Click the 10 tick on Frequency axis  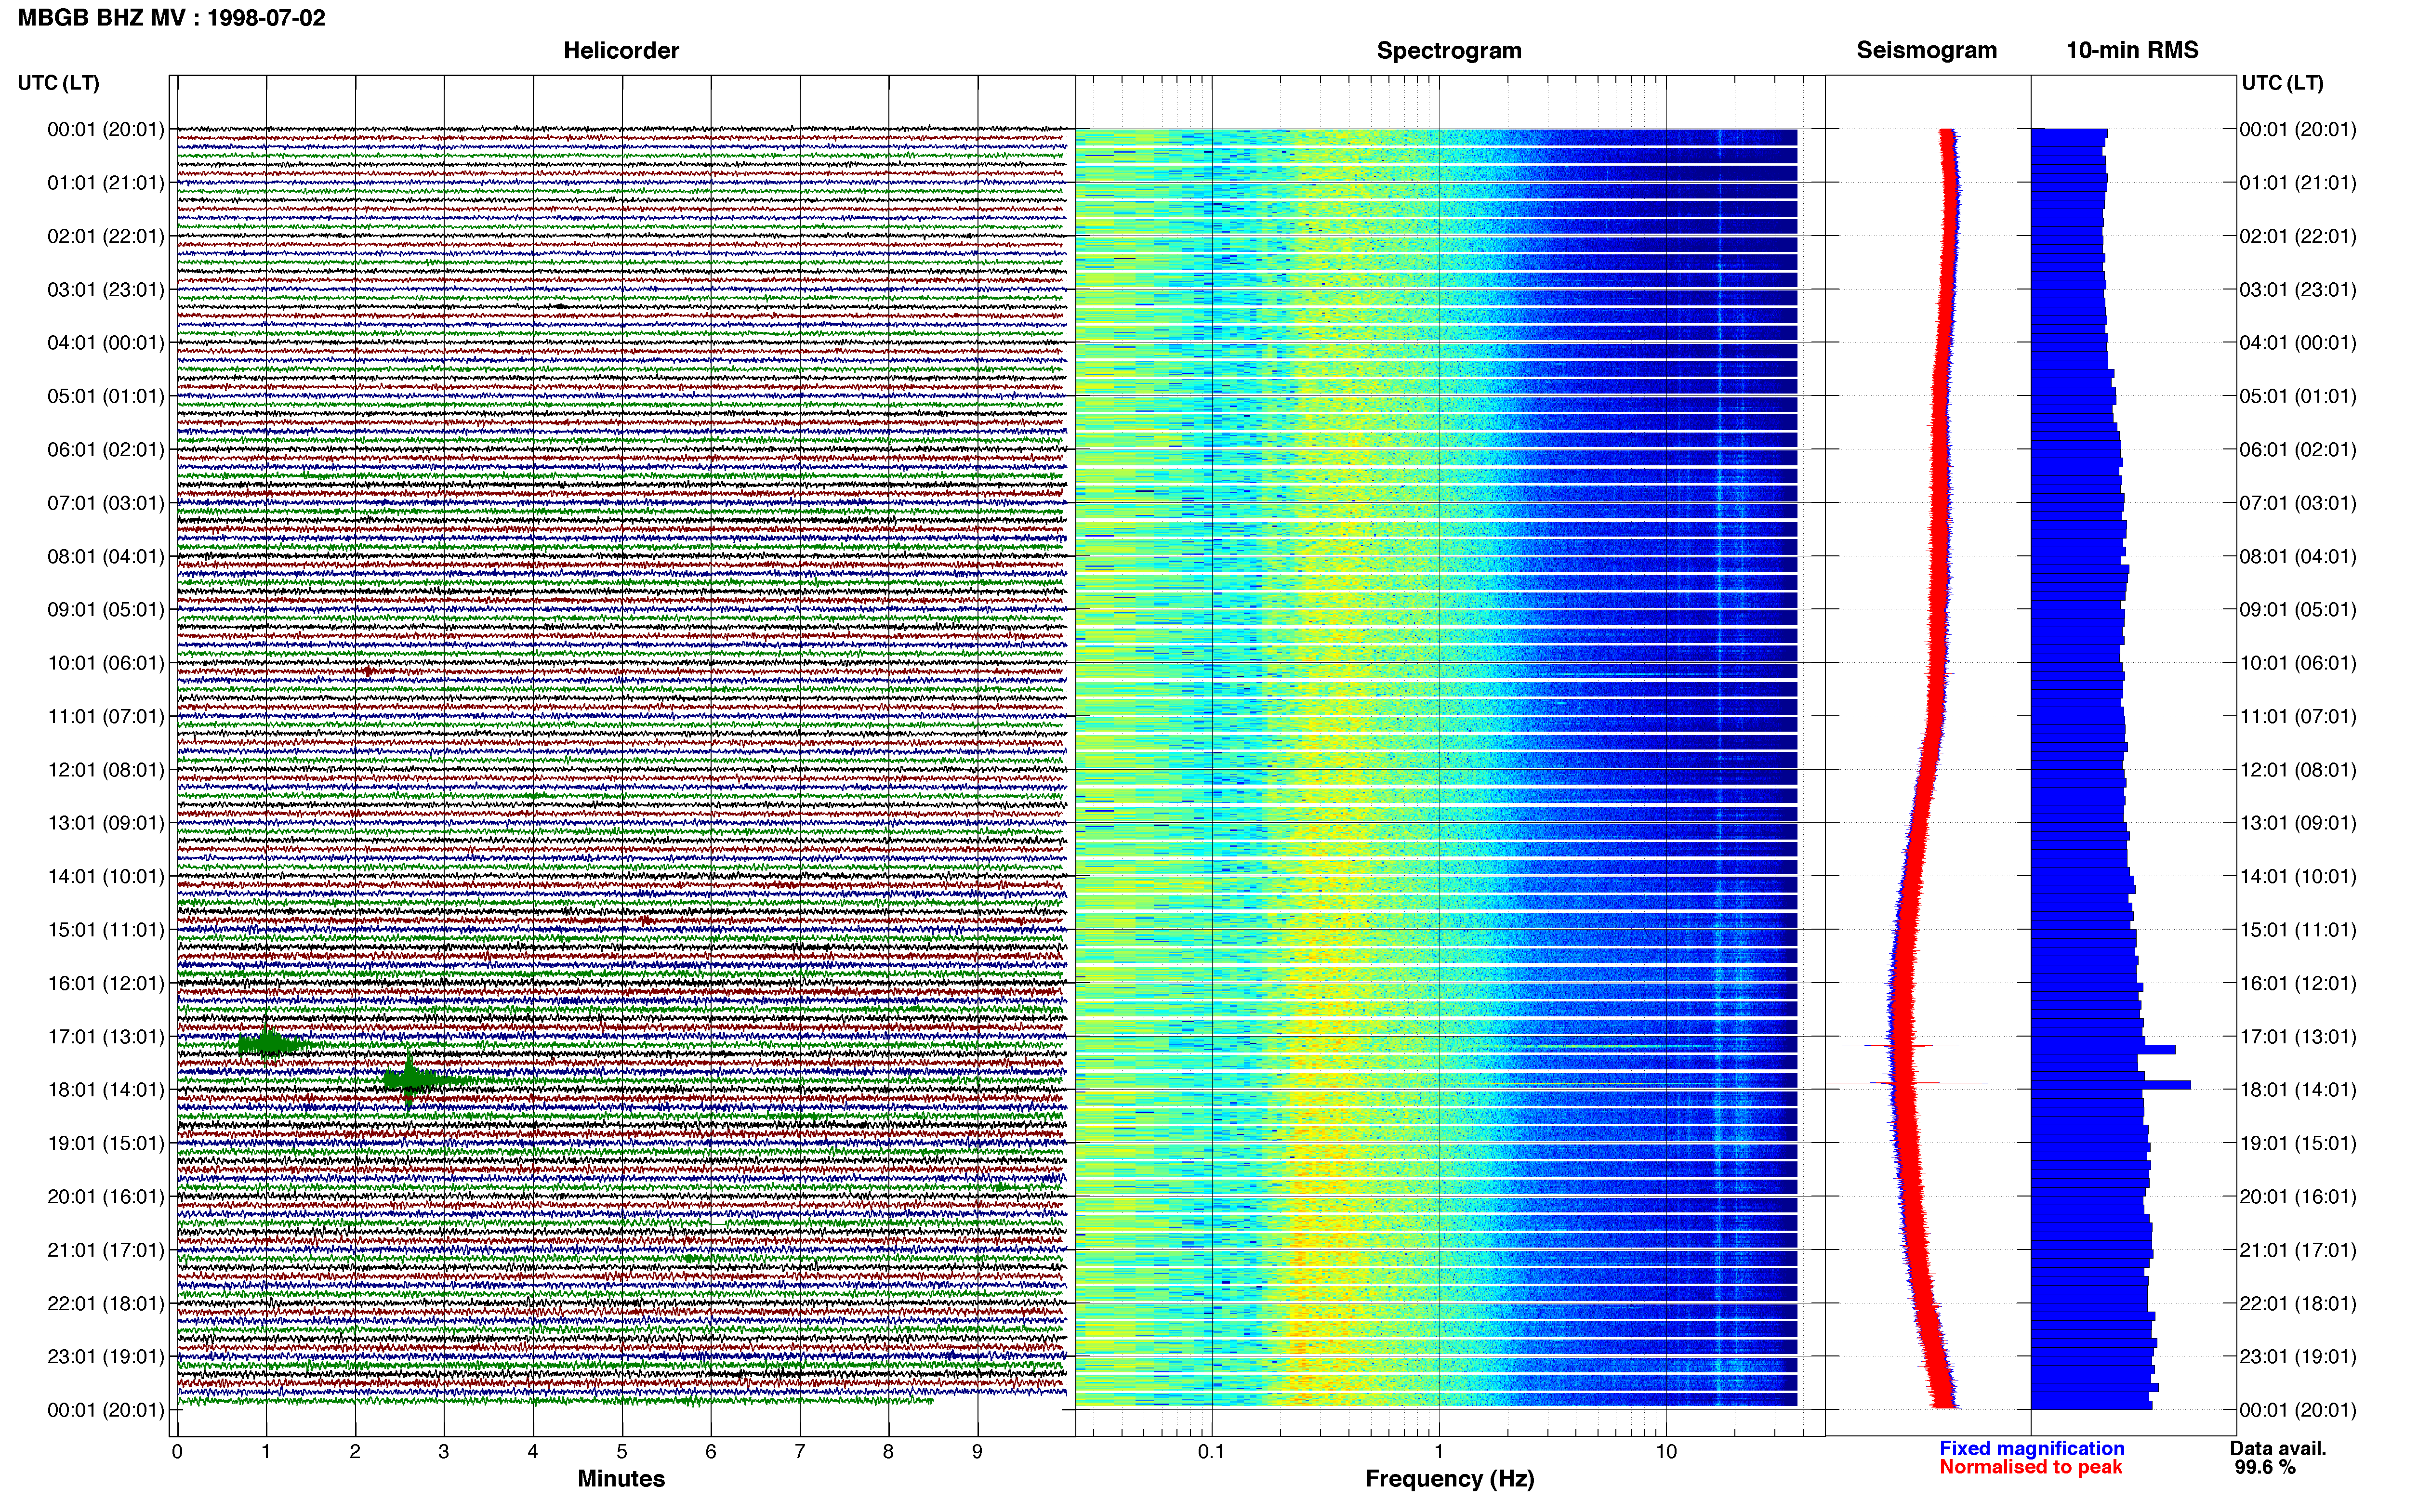pyautogui.click(x=1666, y=1451)
